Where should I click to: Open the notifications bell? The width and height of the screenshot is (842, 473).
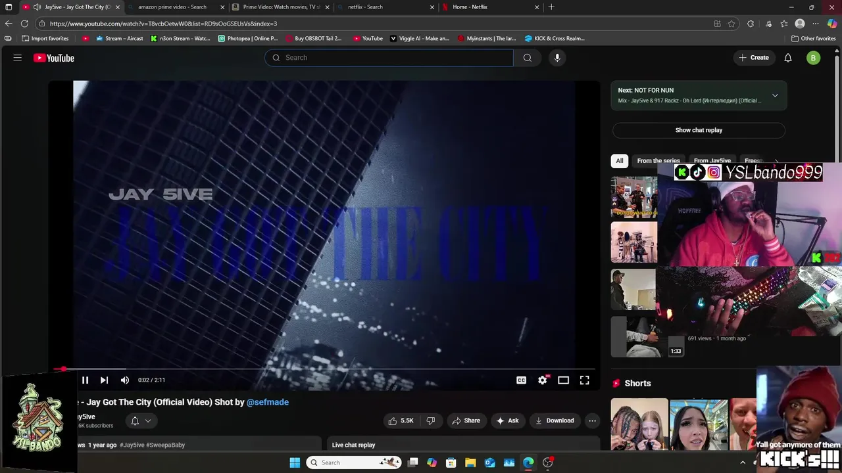click(788, 58)
